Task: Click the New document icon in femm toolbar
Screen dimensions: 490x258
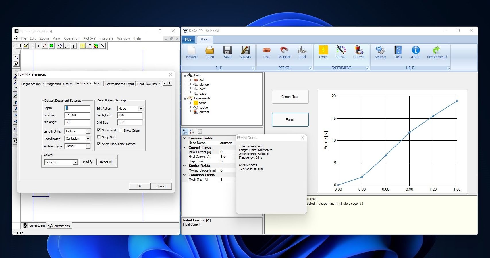Action: point(19,46)
